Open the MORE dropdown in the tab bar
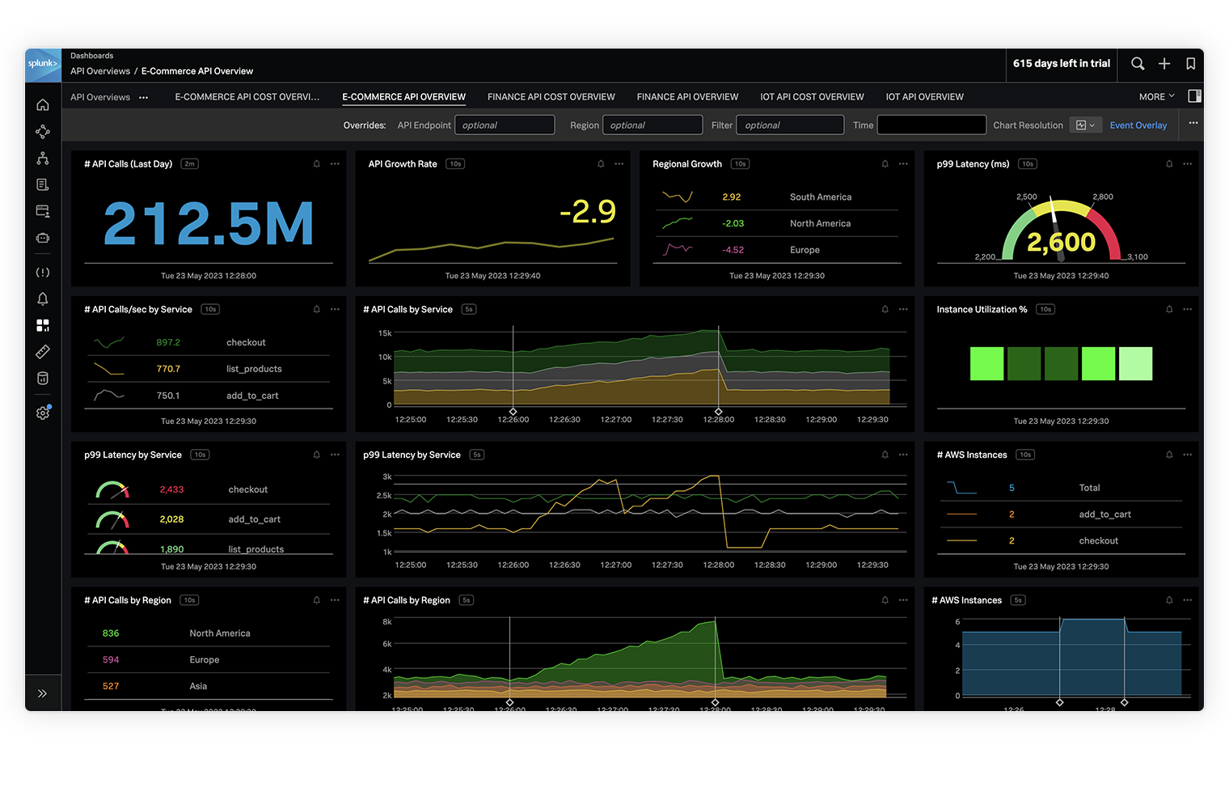Screen dimensions: 1229x809 pos(1155,96)
